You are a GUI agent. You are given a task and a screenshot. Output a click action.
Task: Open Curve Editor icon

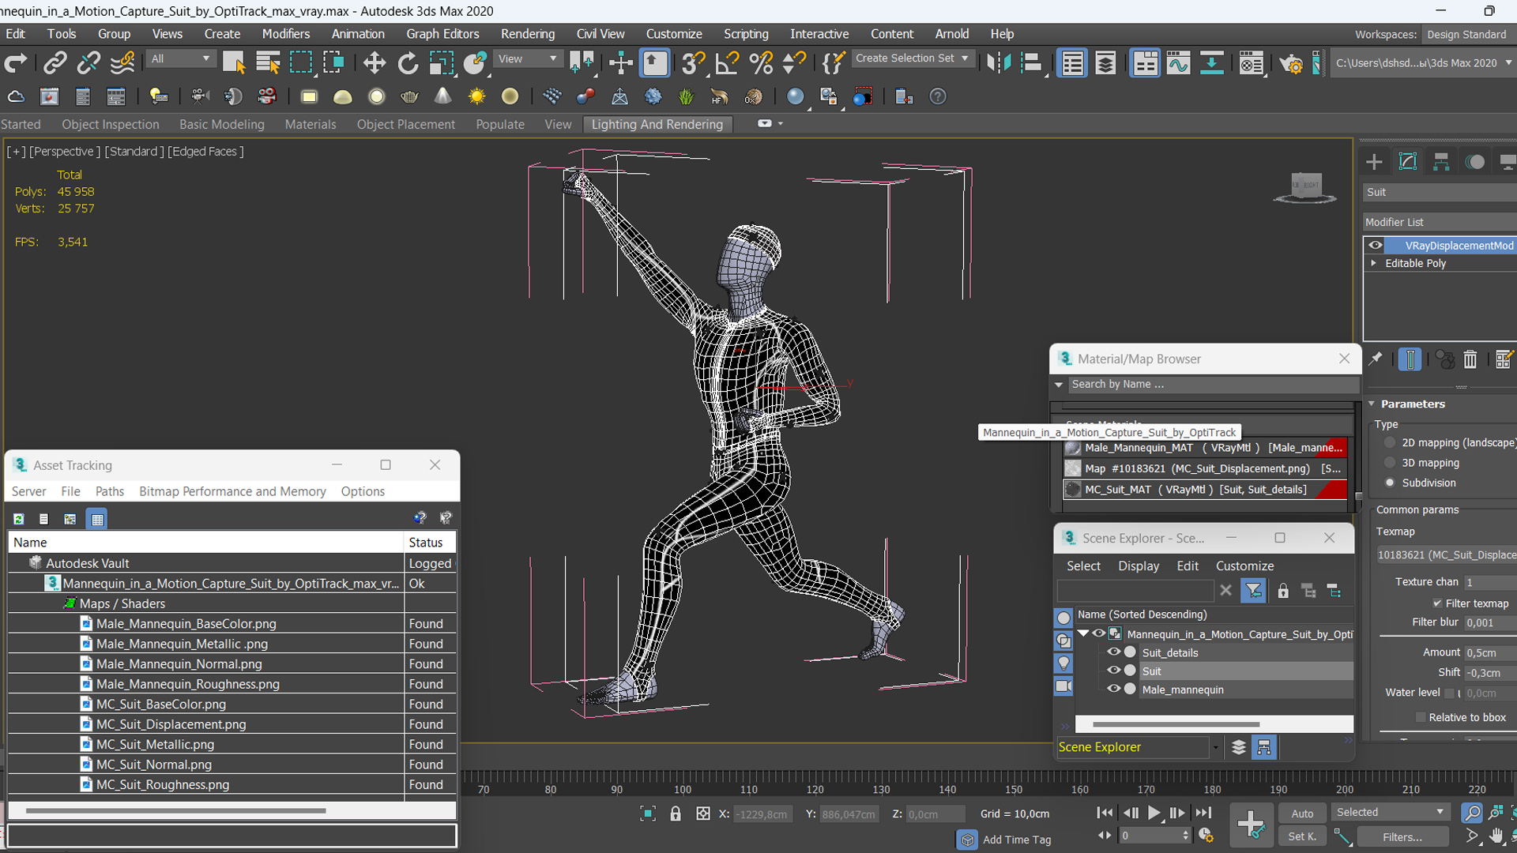[x=1178, y=63]
